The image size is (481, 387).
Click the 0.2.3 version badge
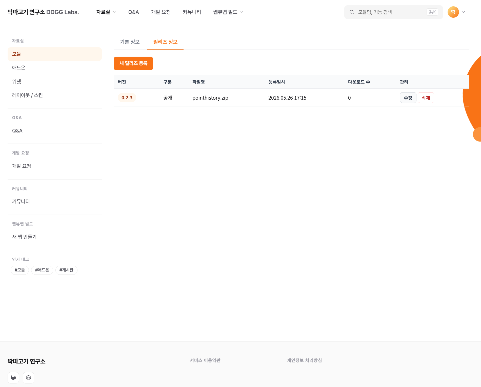click(127, 98)
